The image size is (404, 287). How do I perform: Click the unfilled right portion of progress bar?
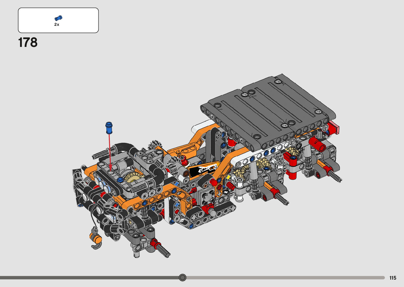click(x=285, y=278)
